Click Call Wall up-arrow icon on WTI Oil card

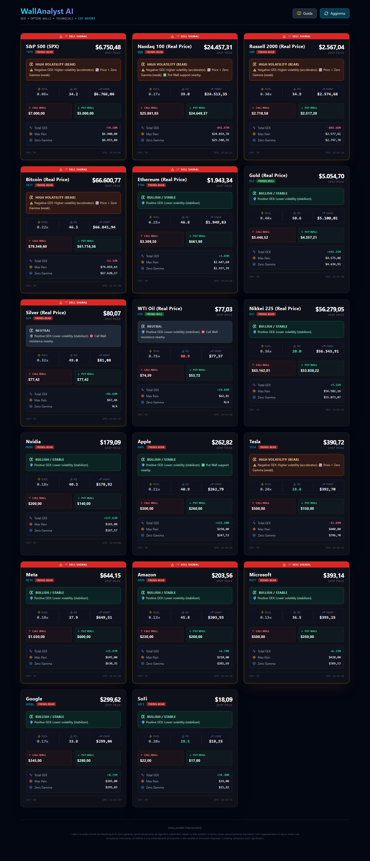click(x=142, y=370)
